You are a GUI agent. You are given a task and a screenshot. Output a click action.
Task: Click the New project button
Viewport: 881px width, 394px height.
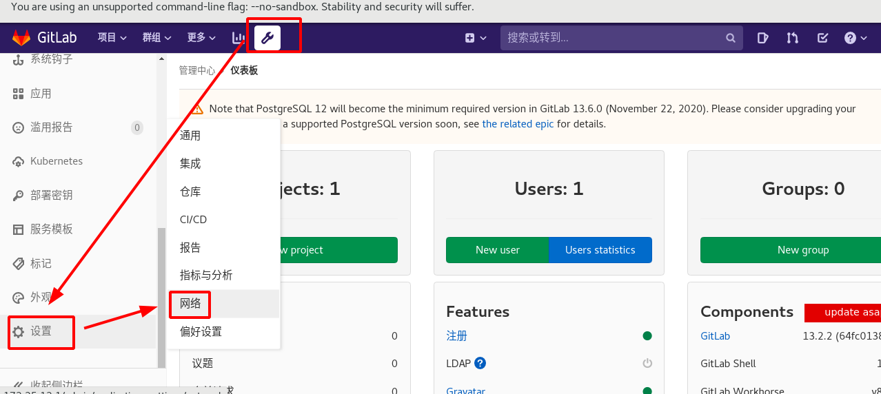(x=338, y=250)
